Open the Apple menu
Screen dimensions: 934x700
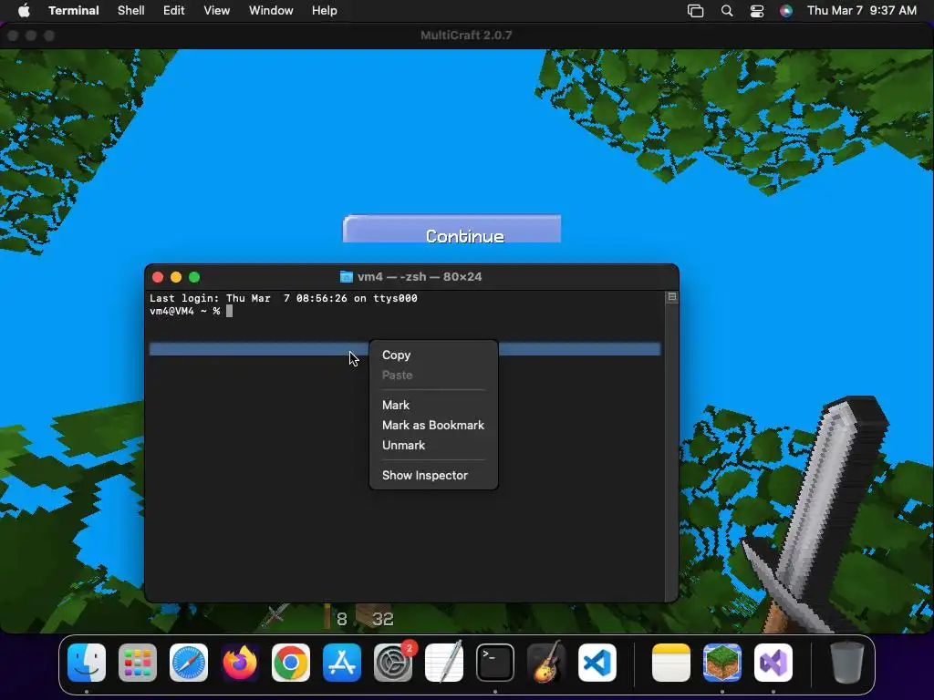point(24,11)
